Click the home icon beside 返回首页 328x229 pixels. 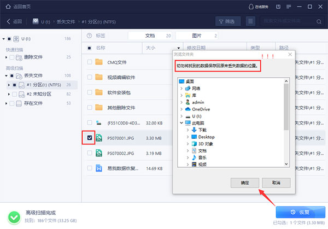coord(4,5)
